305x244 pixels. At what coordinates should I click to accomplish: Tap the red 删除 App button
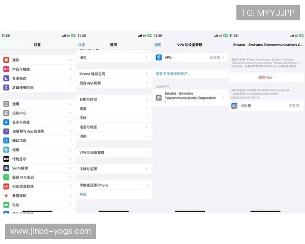click(265, 77)
